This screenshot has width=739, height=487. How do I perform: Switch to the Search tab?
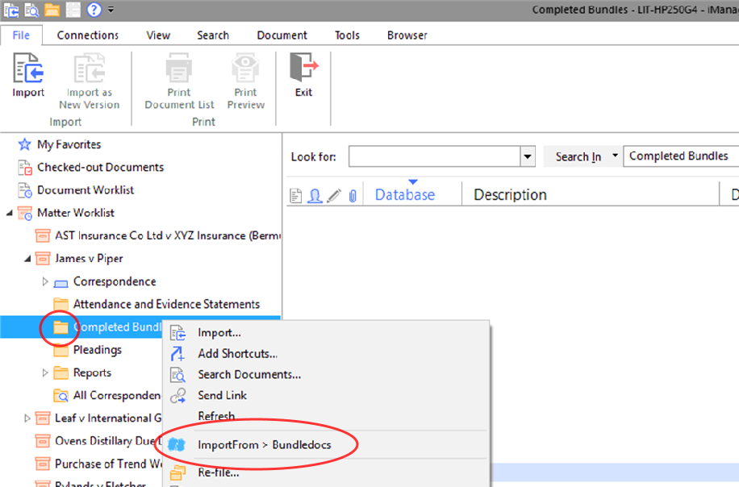pos(212,35)
